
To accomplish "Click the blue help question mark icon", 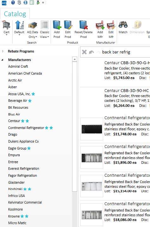I will pos(13,3).
